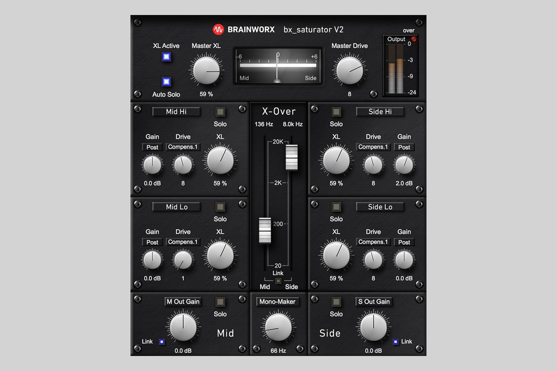Click the 8.0k Hz crossover value

[293, 125]
